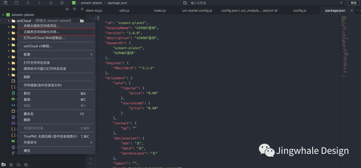Click the collapse all icon in sidebar header
The image size is (361, 168).
click(x=75, y=9)
